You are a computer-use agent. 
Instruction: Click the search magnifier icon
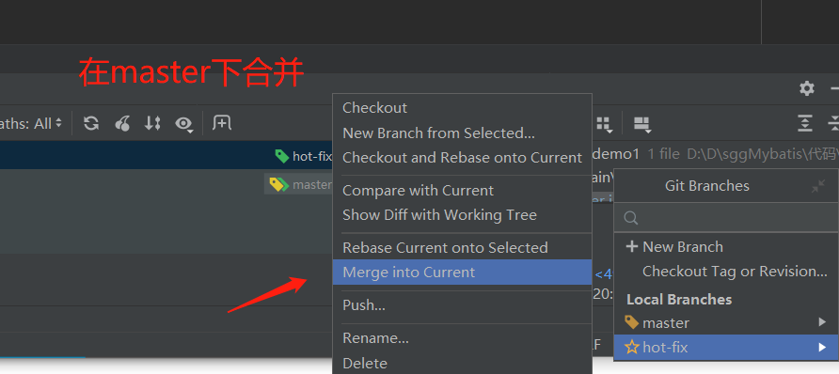click(631, 217)
